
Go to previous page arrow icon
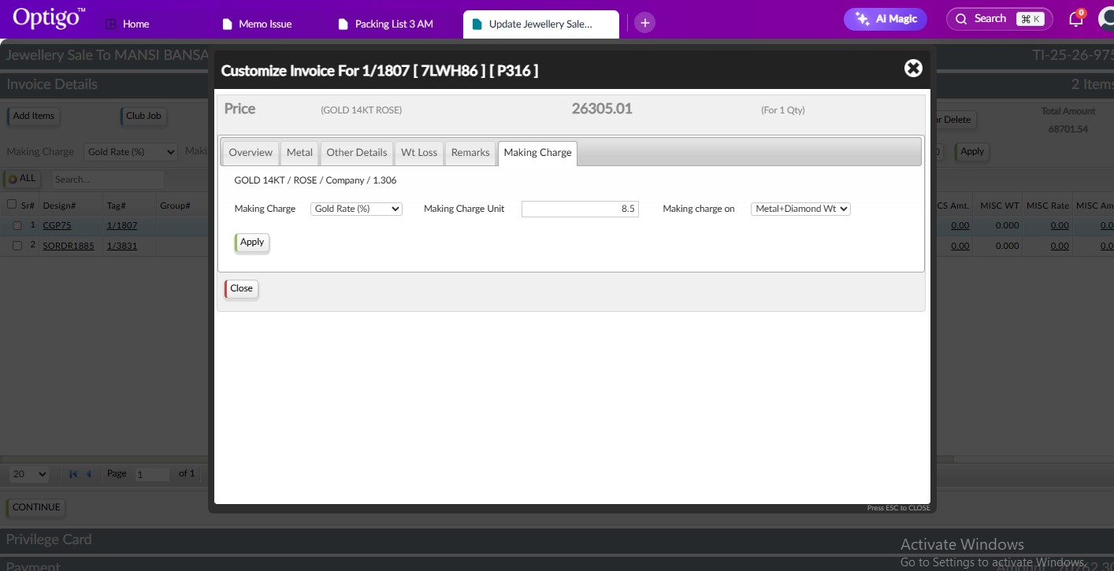coord(89,474)
